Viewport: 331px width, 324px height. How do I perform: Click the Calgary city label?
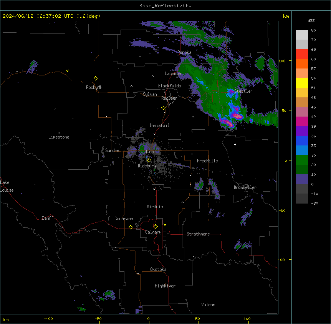[153, 232]
